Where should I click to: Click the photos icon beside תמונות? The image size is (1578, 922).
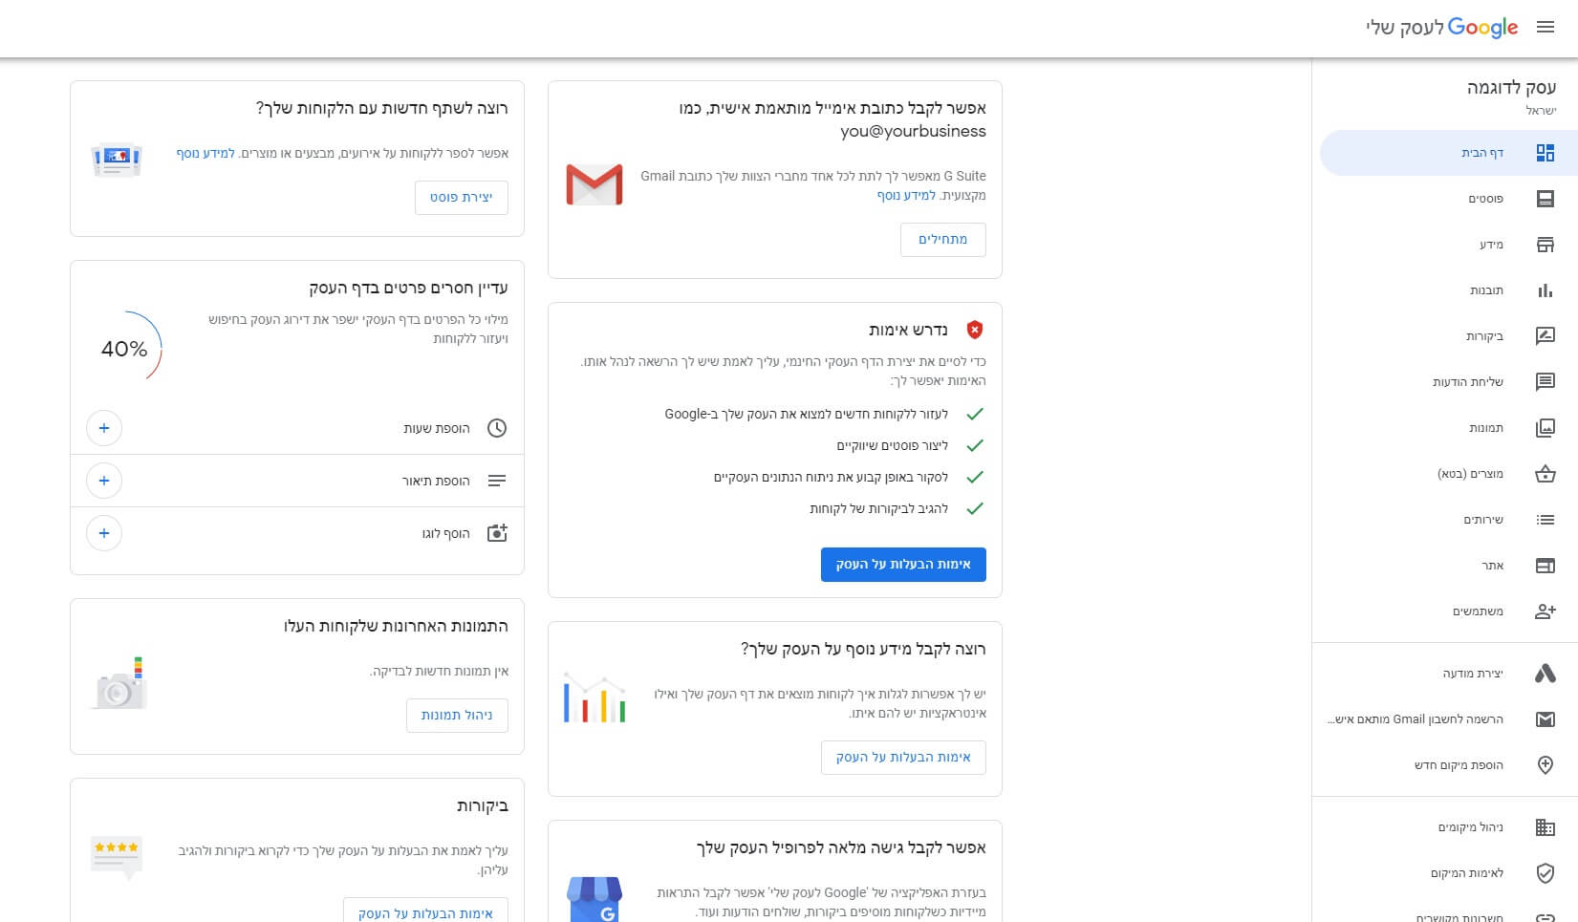(x=1546, y=428)
